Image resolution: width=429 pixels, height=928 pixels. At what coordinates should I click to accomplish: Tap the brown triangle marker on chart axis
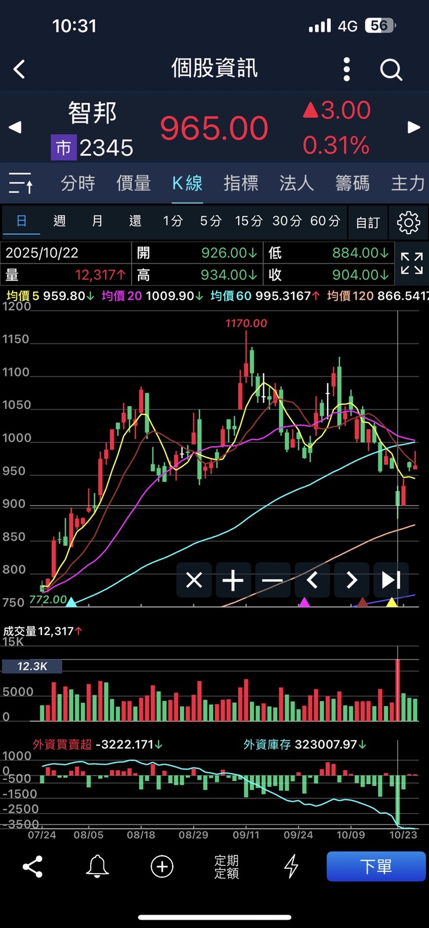click(x=362, y=602)
